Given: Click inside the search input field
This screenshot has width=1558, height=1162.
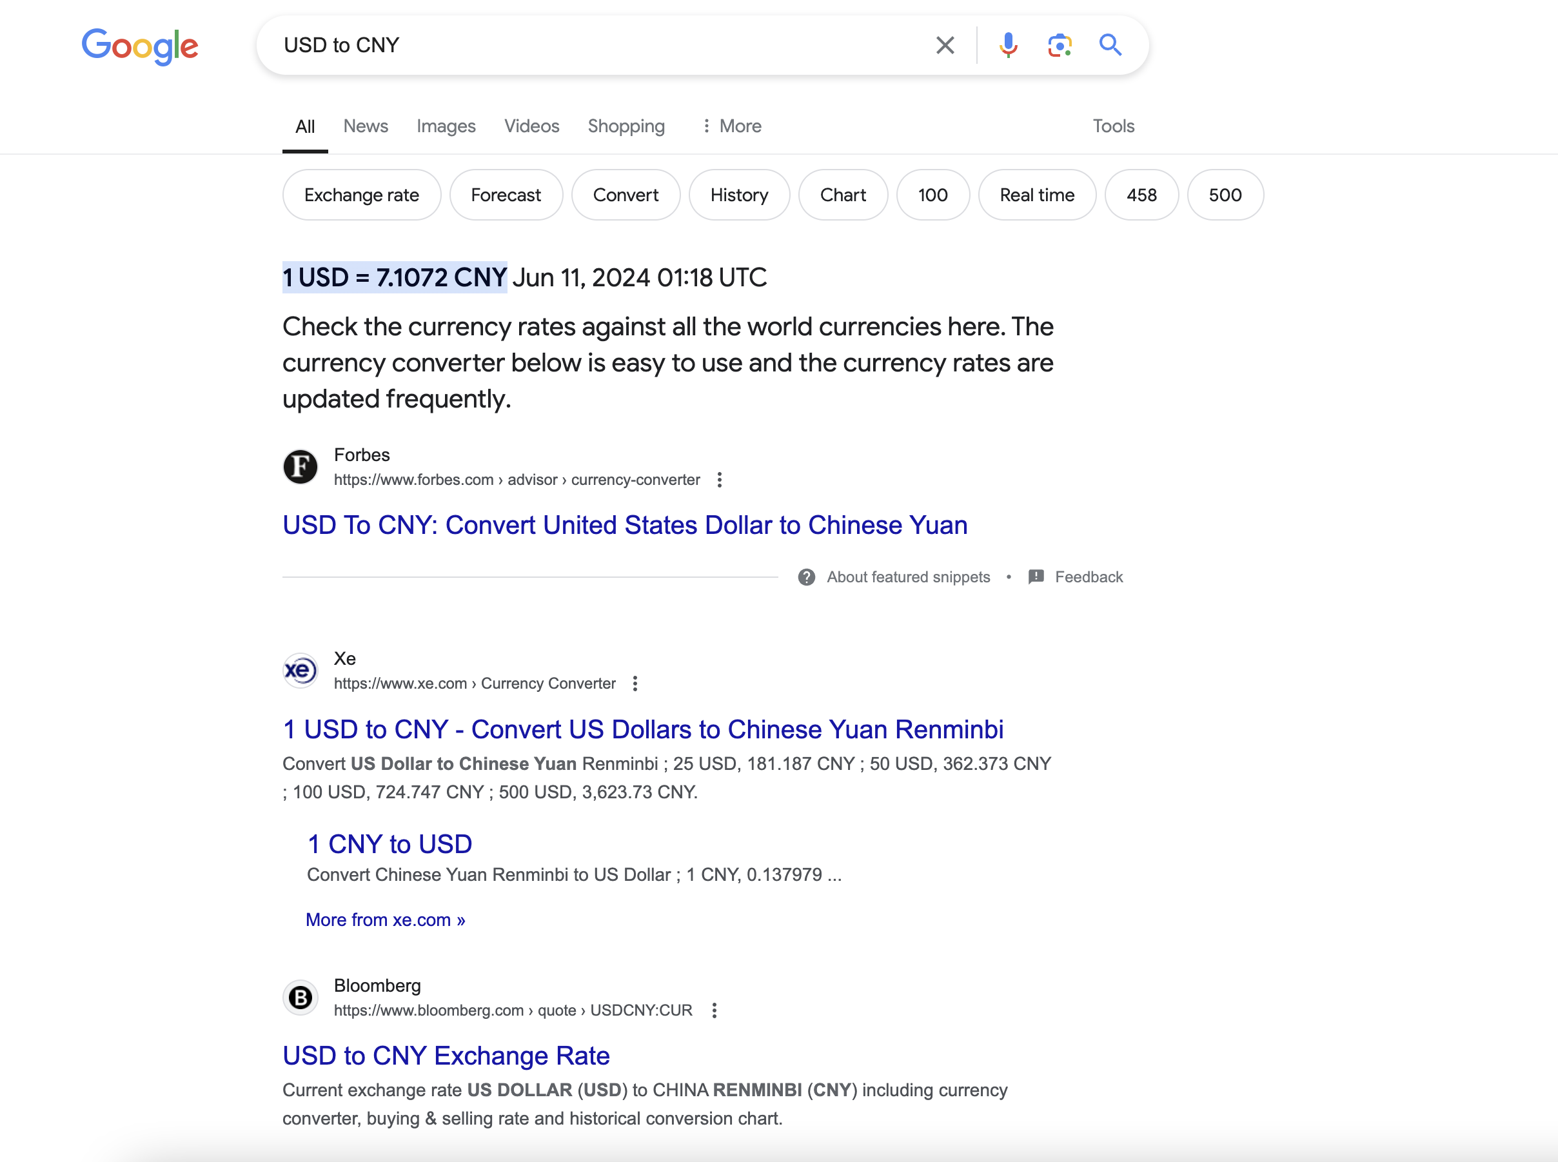Looking at the screenshot, I should (563, 44).
